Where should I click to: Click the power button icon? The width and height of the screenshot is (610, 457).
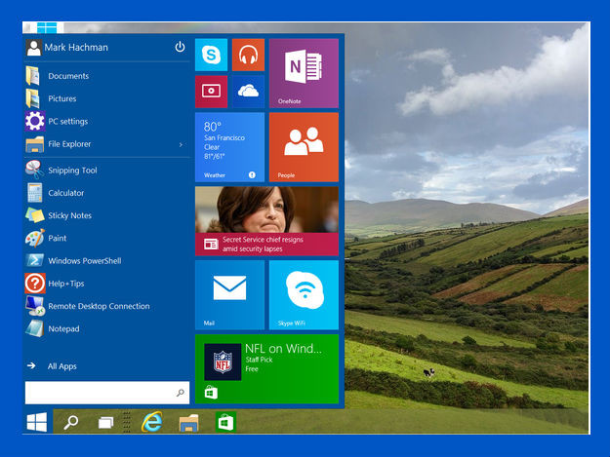point(180,47)
